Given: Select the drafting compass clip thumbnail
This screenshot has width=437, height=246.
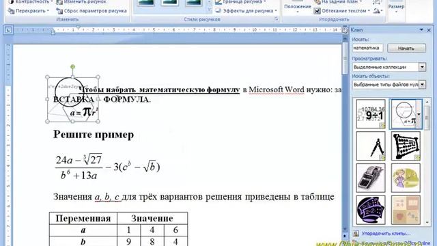Looking at the screenshot, I should 371,146.
